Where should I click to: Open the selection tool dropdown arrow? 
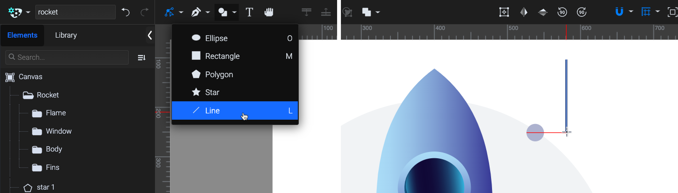[181, 13]
